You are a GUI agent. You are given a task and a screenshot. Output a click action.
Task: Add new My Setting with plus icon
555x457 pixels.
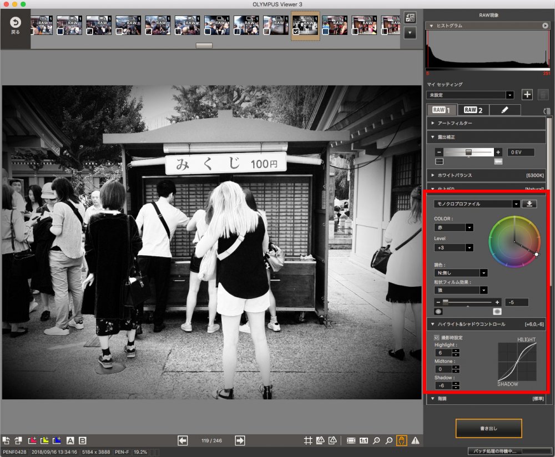(x=527, y=95)
